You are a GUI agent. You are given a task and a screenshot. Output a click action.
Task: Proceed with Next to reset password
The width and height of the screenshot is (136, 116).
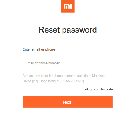point(68,102)
